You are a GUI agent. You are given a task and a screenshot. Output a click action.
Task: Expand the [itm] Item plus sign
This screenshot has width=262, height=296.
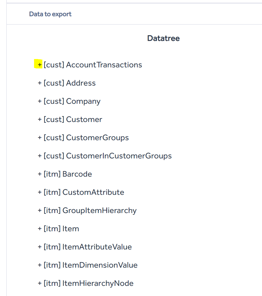[40, 229]
